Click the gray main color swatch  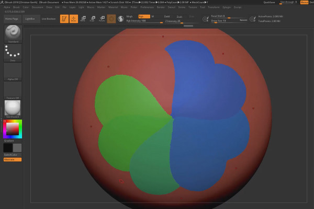tap(17, 148)
